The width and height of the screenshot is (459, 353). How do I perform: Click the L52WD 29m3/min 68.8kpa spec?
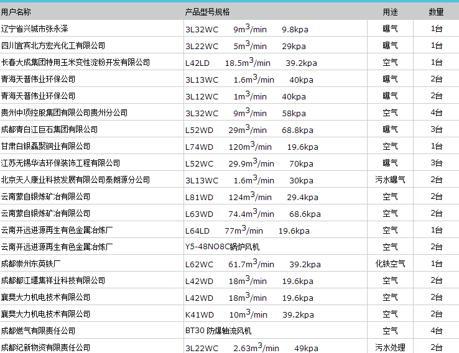point(249,129)
